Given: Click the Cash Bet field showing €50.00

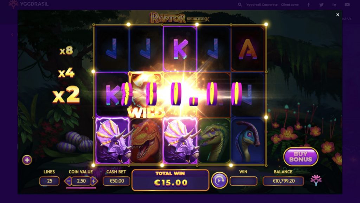Looking at the screenshot, I should click(x=117, y=181).
